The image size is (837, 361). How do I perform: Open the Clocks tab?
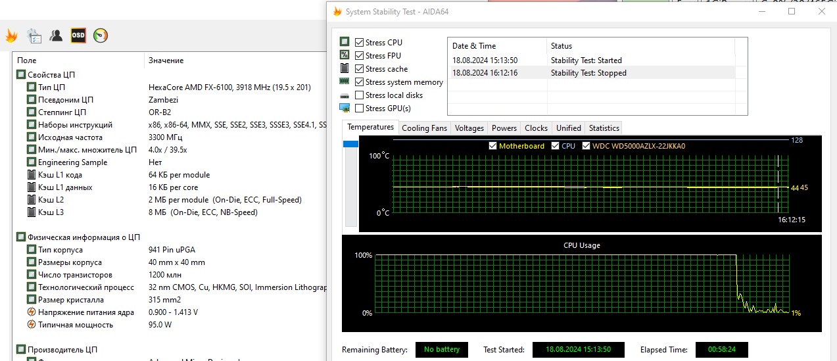tap(536, 128)
